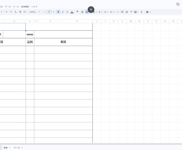Open the cell fill color picker
The width and height of the screenshot is (182, 150).
(78, 12)
